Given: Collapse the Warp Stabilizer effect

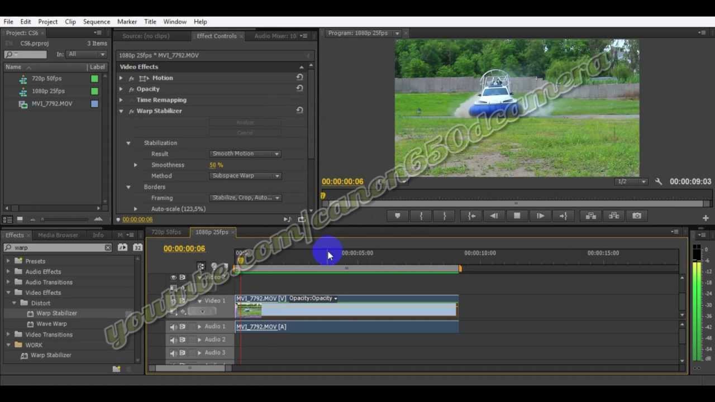Looking at the screenshot, I should [x=121, y=111].
